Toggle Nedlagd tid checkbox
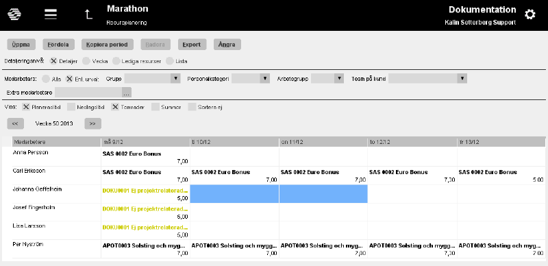 click(71, 107)
